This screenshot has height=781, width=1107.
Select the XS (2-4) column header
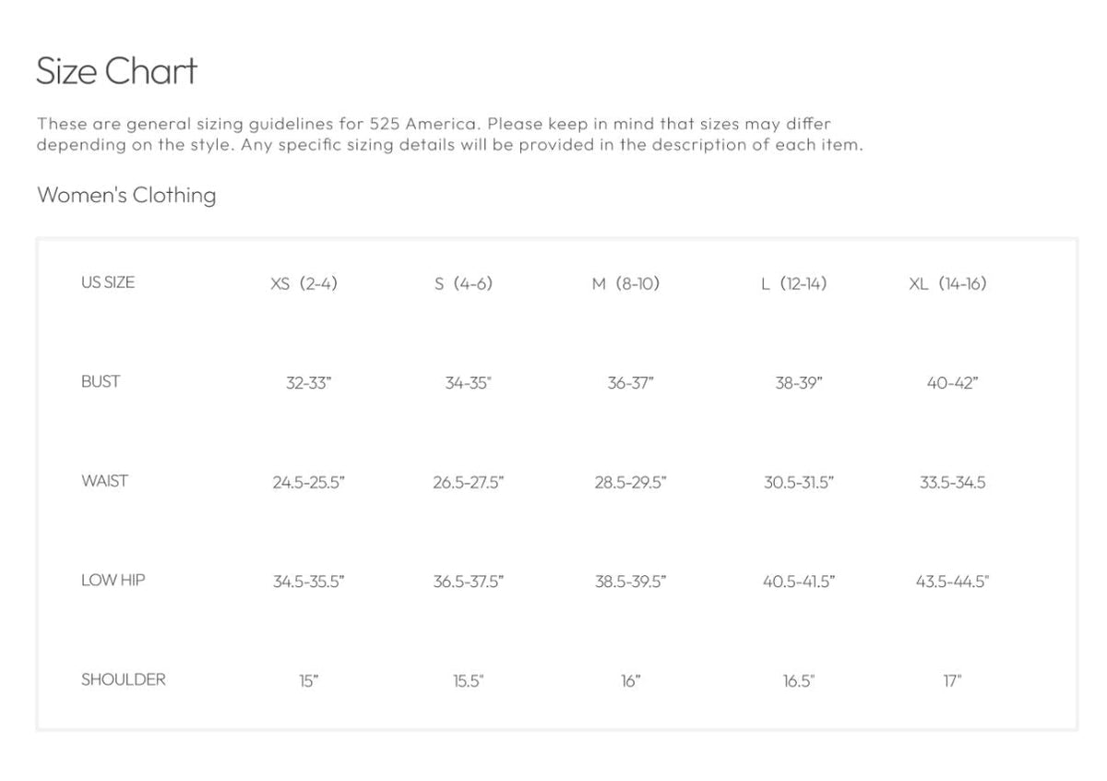(x=304, y=284)
